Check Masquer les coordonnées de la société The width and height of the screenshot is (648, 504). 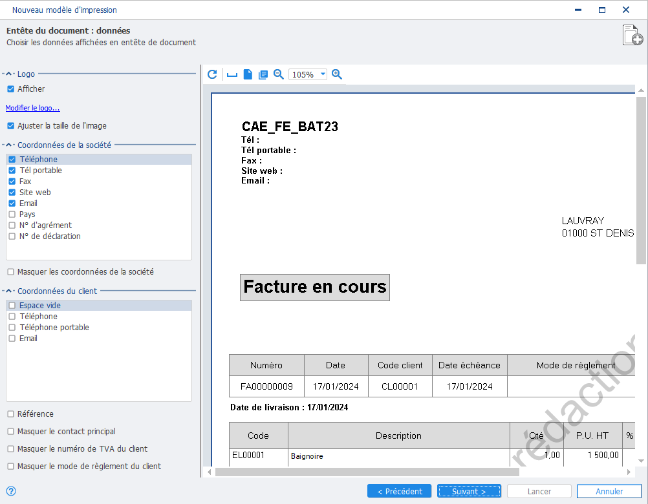tap(11, 272)
